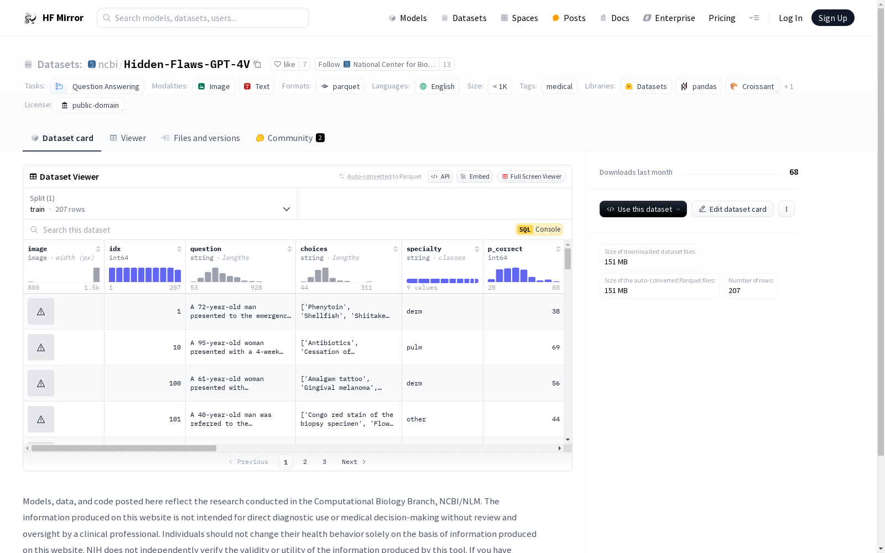Go to page 3 of dataset rows
885x553 pixels.
click(x=324, y=462)
